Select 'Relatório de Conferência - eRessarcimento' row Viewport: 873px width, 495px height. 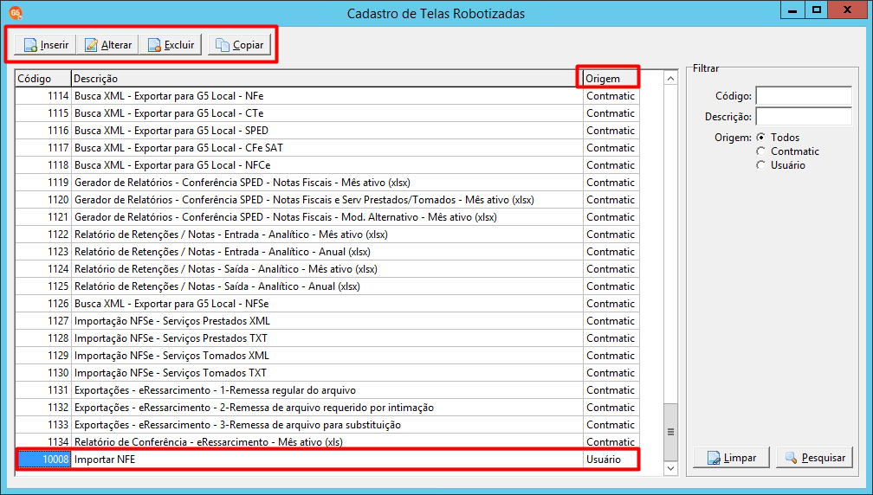[327, 441]
